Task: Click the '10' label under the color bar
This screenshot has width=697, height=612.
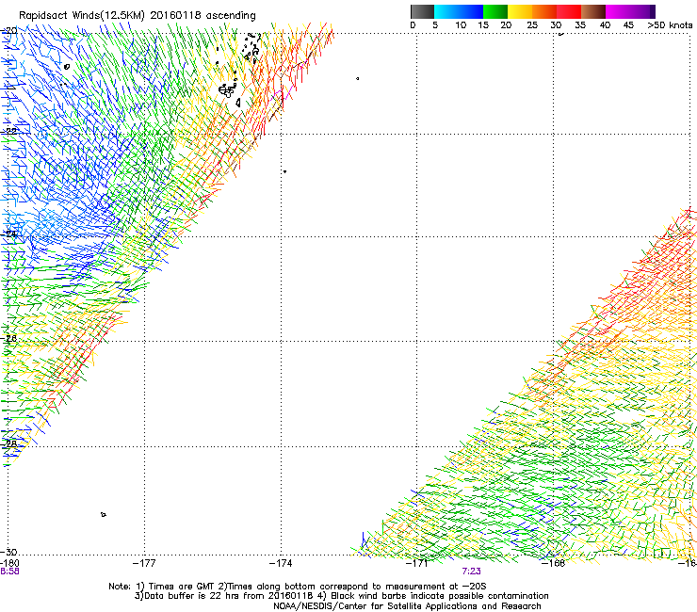Action: point(461,25)
